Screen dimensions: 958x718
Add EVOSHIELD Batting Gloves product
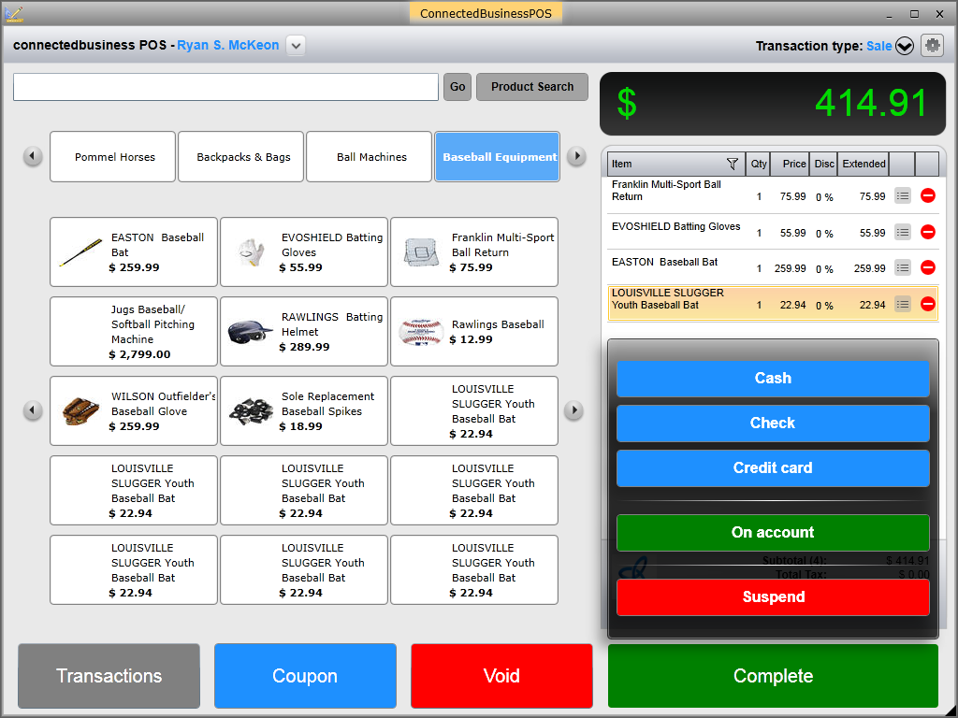point(304,252)
